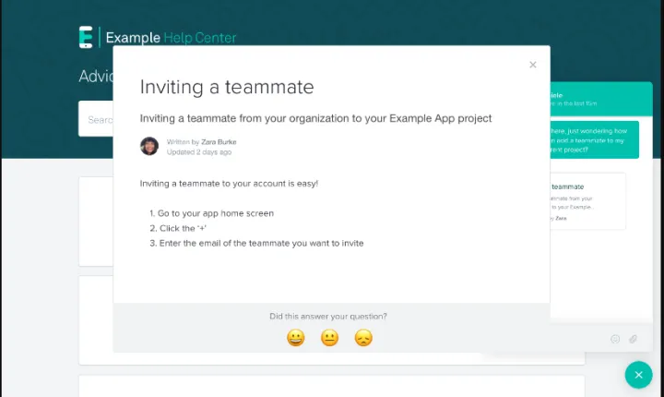Screen dimensions: 664x397
Task: Open the teammate article card in chat
Action: 587,201
